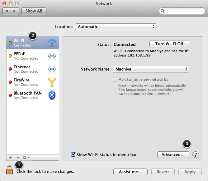Open the gear action menu
208x181 pixels.
pyautogui.click(x=26, y=158)
